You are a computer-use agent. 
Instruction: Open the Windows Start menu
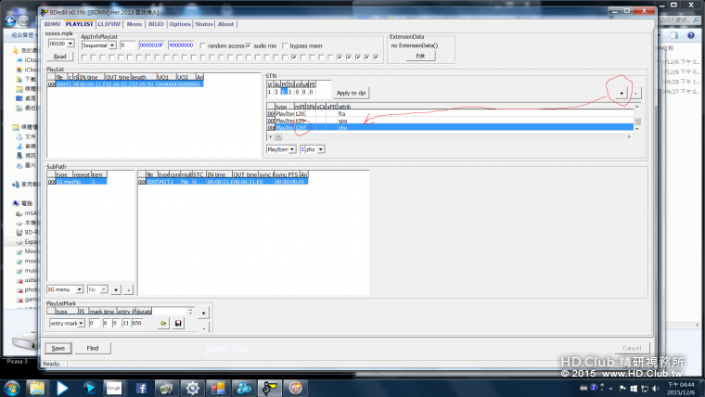[x=12, y=388]
